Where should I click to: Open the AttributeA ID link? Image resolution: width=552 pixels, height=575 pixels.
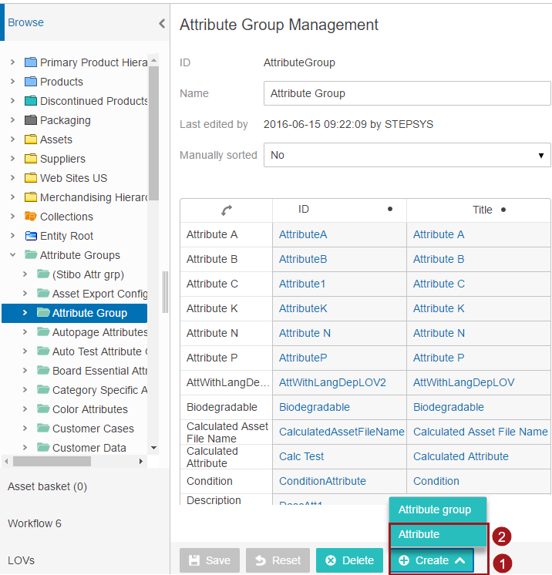coord(303,234)
